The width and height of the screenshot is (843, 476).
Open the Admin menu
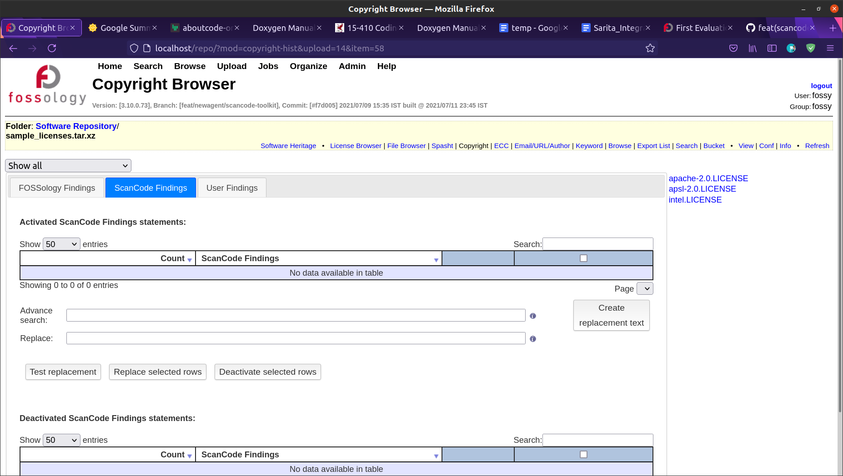[352, 66]
